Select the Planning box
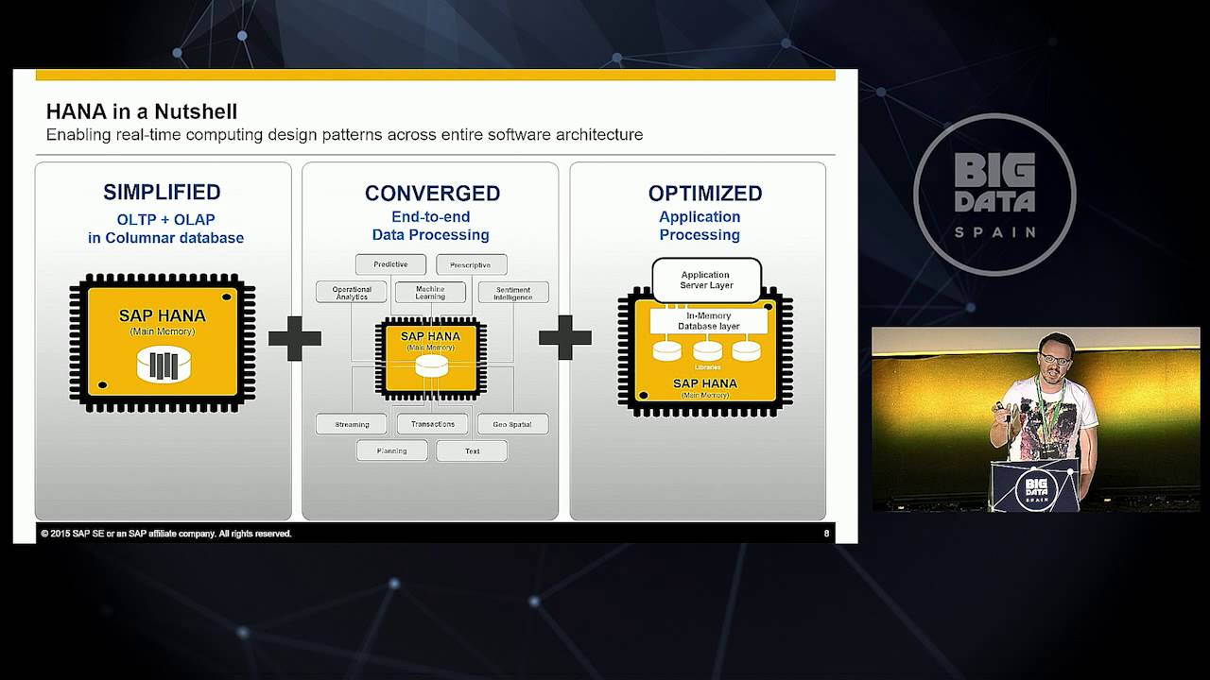The width and height of the screenshot is (1210, 680). [391, 450]
